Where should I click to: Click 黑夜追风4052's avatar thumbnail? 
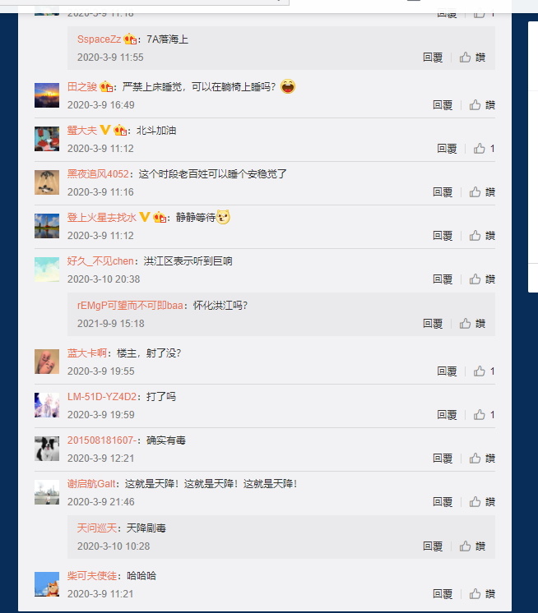coord(47,182)
